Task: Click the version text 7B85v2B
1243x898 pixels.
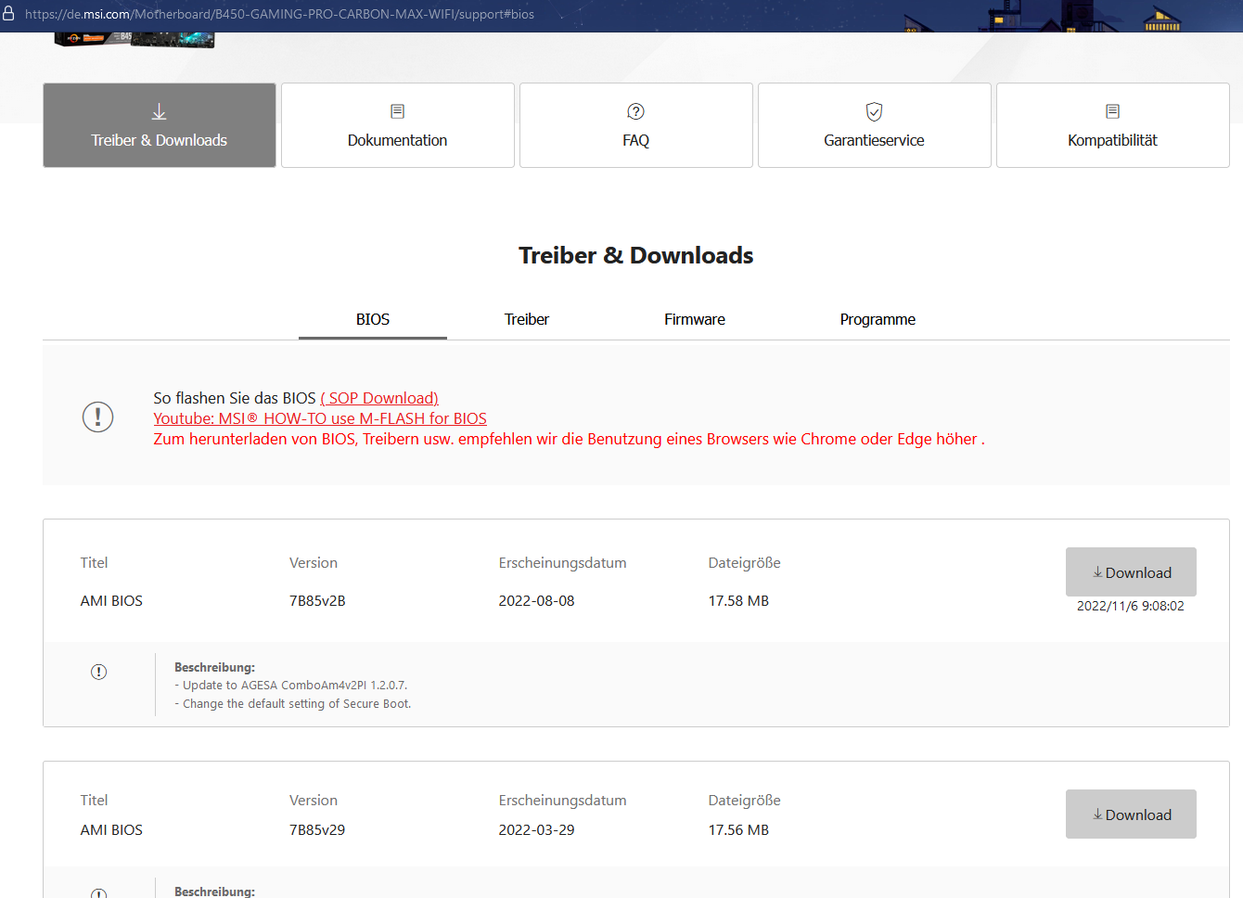Action: coord(317,601)
